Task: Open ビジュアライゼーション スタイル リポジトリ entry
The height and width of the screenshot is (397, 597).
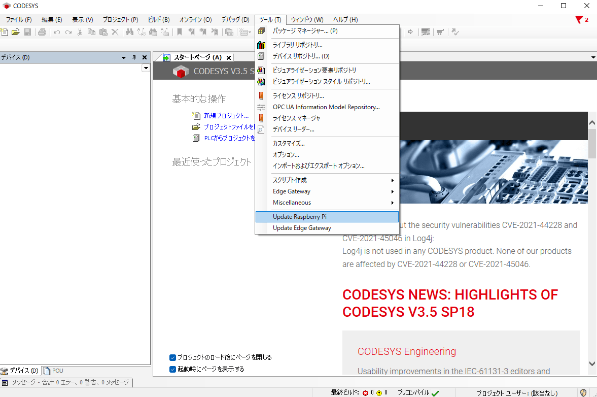Action: (x=327, y=82)
